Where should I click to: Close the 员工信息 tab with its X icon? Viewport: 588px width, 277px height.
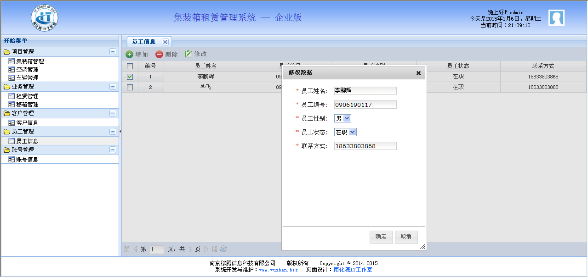tap(165, 42)
